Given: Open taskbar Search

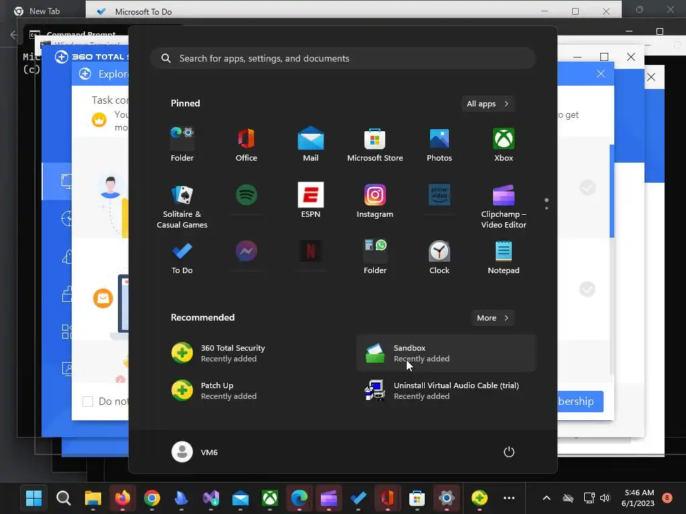Looking at the screenshot, I should [x=64, y=498].
